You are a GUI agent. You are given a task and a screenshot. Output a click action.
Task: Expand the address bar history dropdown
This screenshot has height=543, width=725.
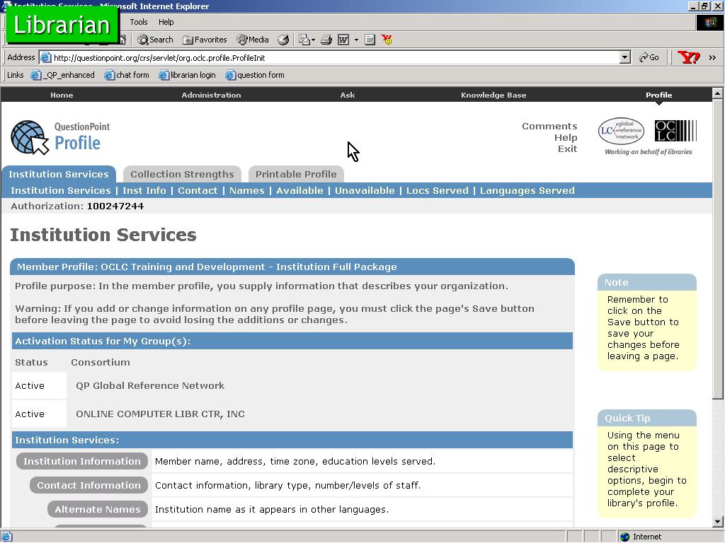click(624, 57)
